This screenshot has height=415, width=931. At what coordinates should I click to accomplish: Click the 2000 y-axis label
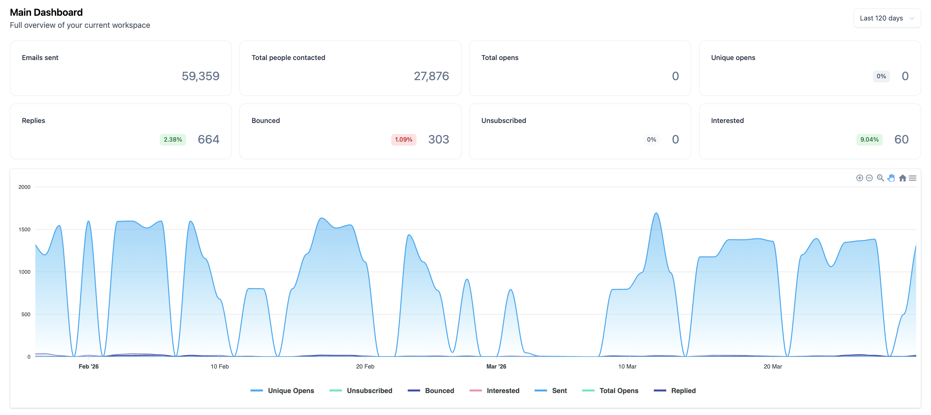[24, 187]
